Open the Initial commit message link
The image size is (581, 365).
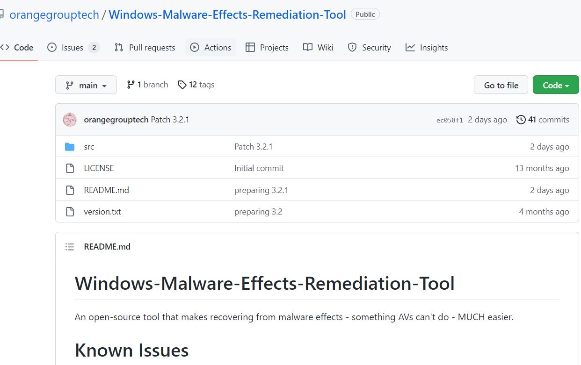(x=259, y=168)
